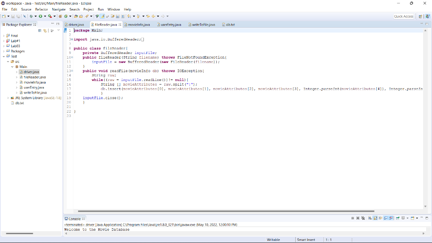This screenshot has width=432, height=243.
Task: Open the Package Explorer View Menu chevron
Action: 58,30
